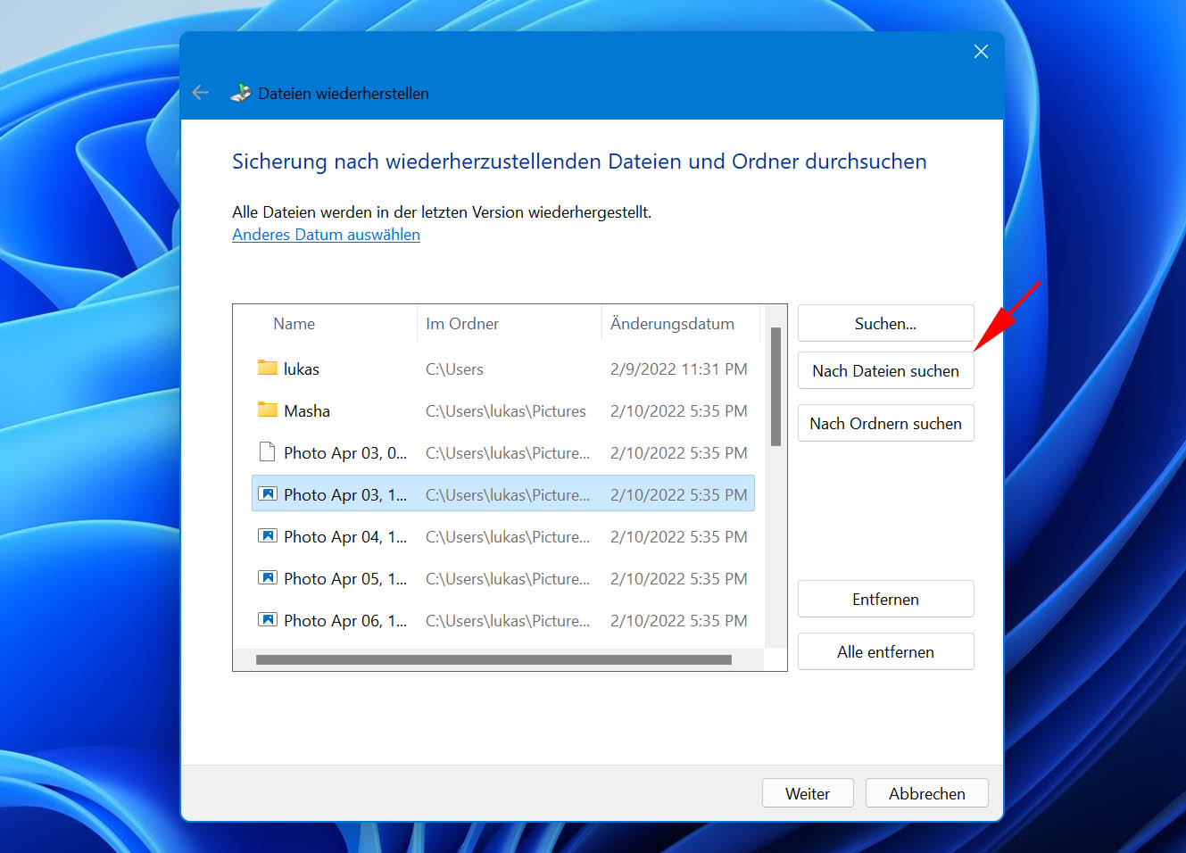Click the C:\Users folder path cell

pyautogui.click(x=454, y=369)
